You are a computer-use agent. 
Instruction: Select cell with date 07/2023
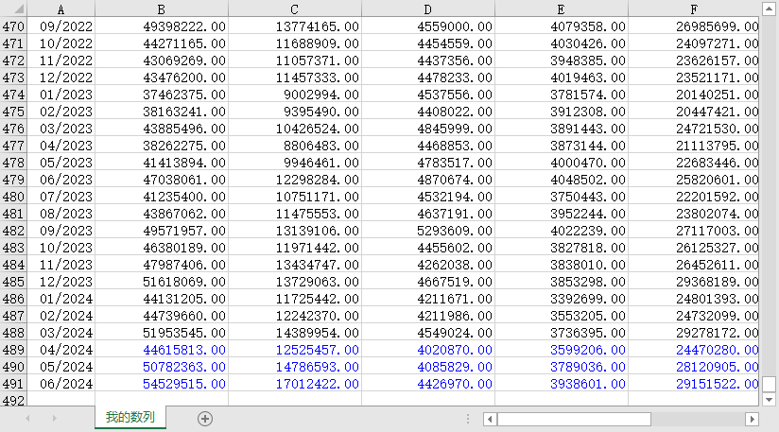[x=61, y=197]
